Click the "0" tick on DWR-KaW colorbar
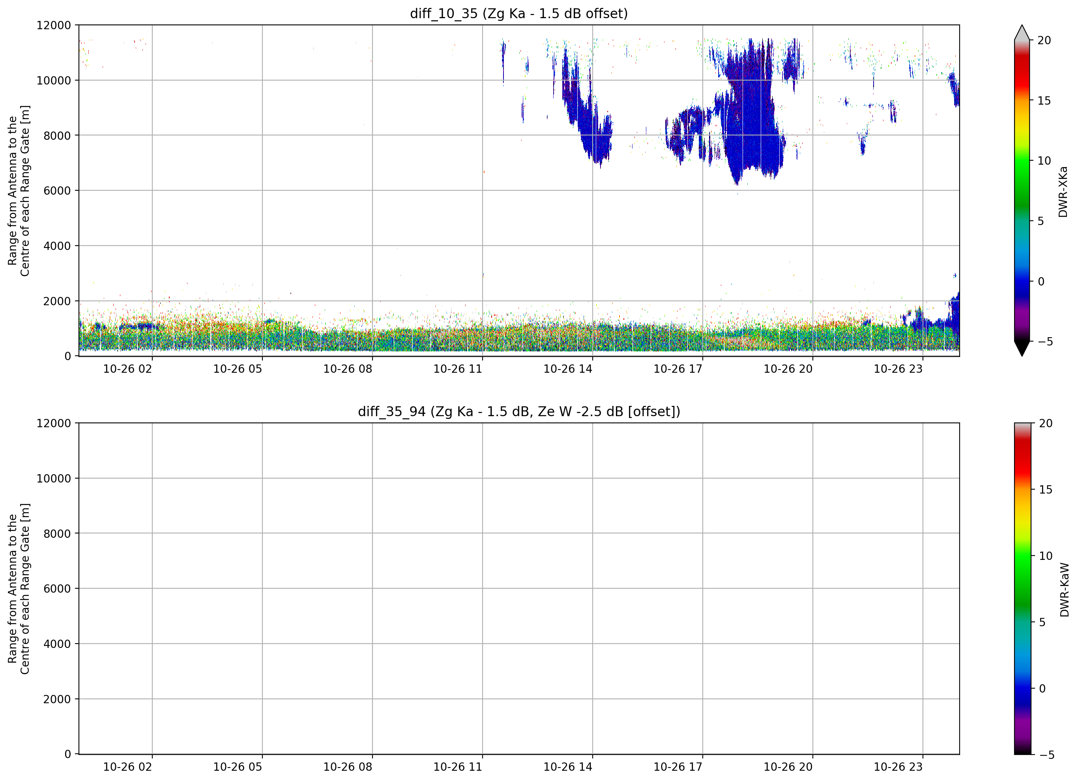Screen dimensions: 1078x781 [1042, 688]
